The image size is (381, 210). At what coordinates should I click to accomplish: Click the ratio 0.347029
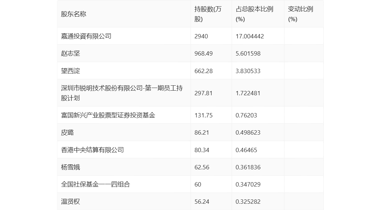248,184
